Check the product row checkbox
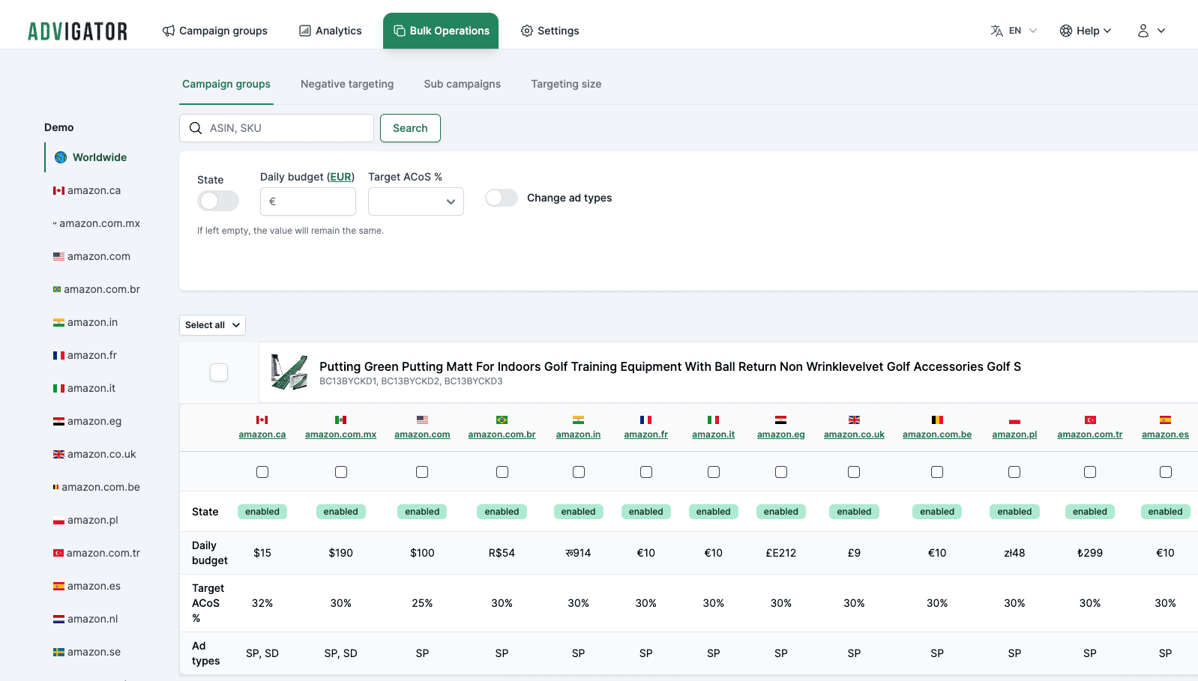1198x681 pixels. click(219, 372)
